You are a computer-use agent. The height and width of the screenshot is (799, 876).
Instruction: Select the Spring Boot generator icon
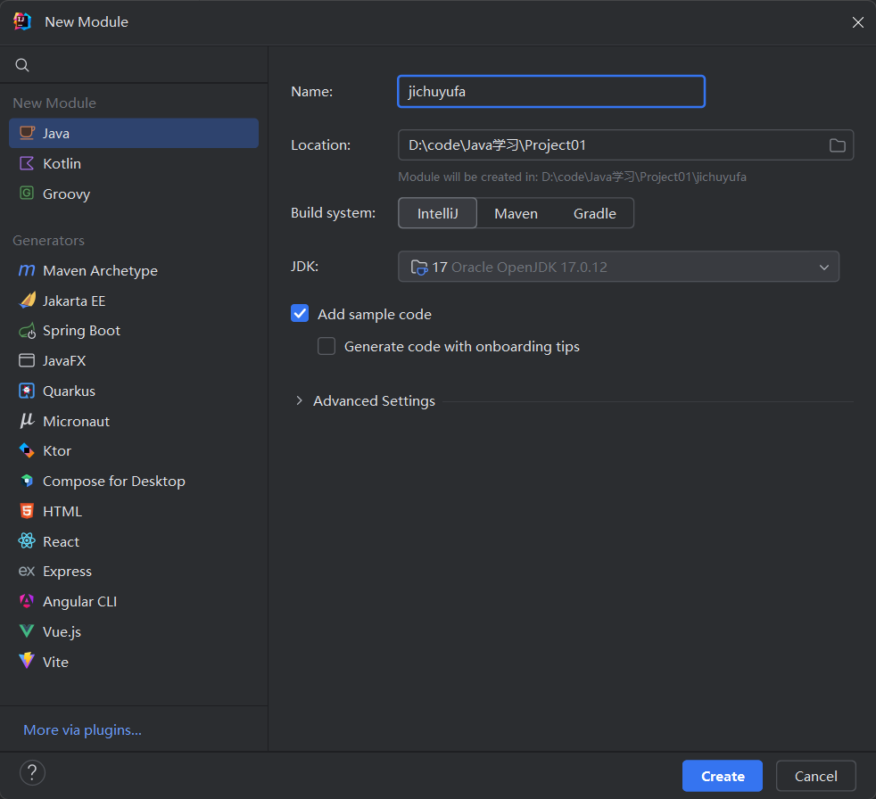tap(27, 331)
